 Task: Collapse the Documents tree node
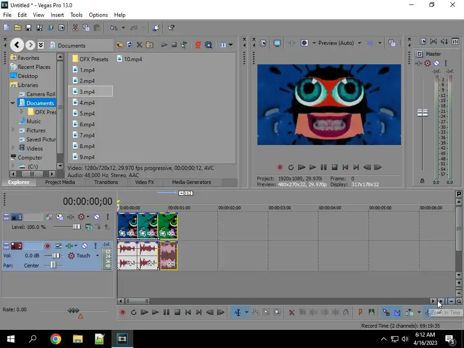pos(13,103)
